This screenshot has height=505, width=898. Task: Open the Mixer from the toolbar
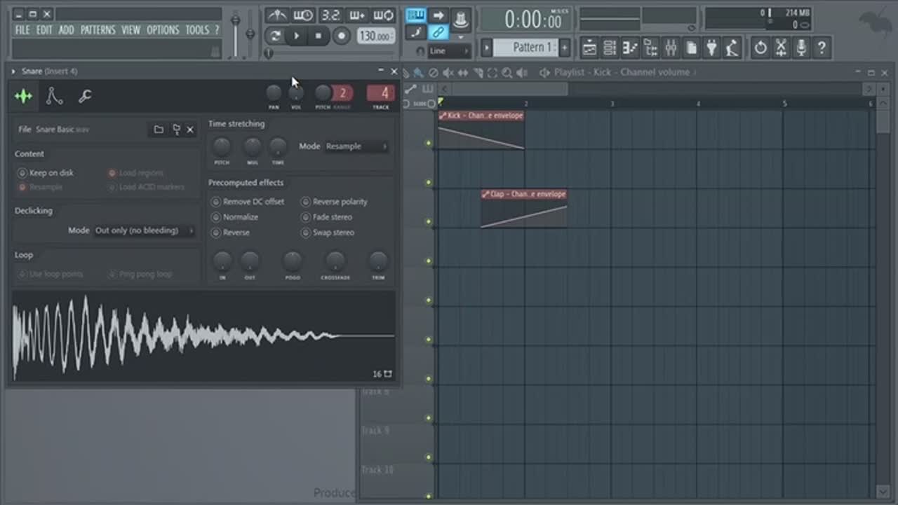click(671, 48)
